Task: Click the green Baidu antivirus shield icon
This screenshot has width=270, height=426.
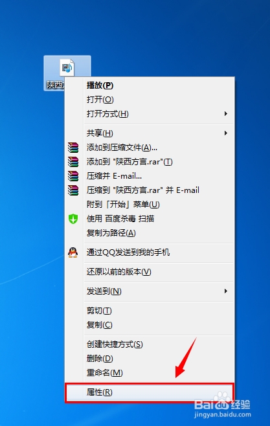Action: click(x=73, y=219)
